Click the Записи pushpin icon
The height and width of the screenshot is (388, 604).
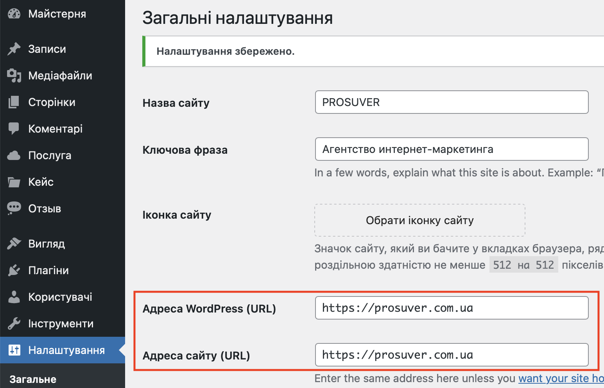14,48
